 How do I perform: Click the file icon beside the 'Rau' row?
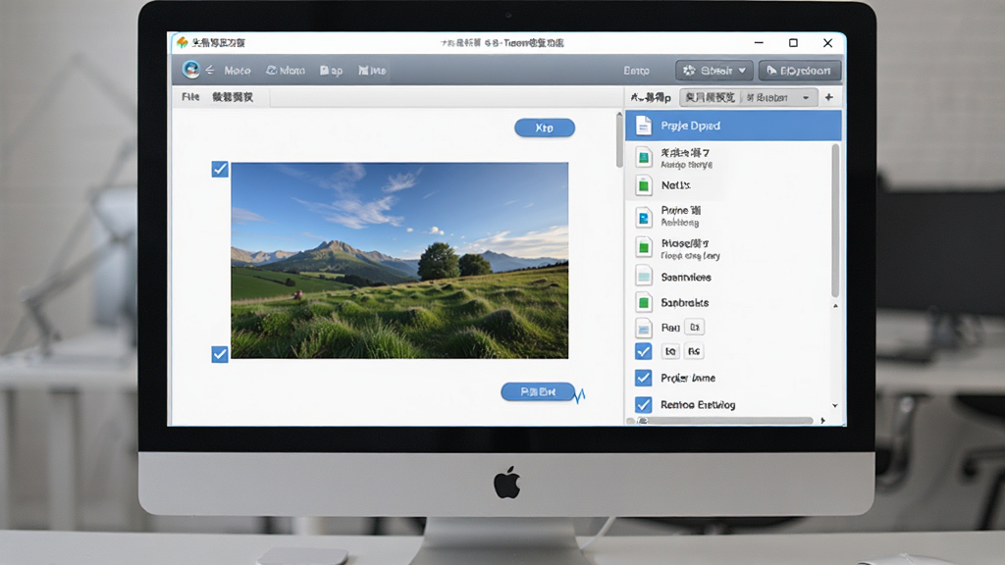pyautogui.click(x=644, y=328)
